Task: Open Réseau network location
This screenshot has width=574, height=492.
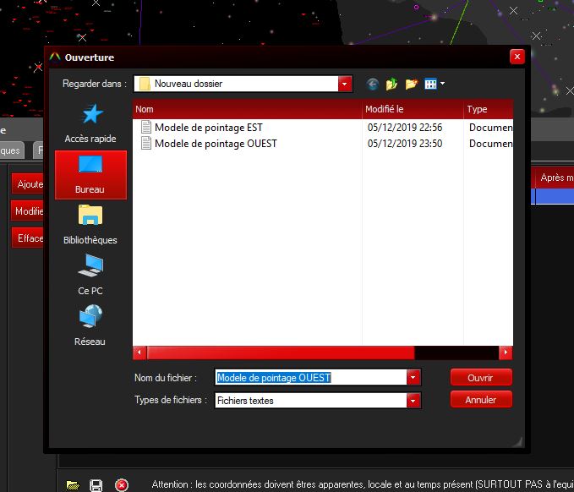Action: (90, 326)
